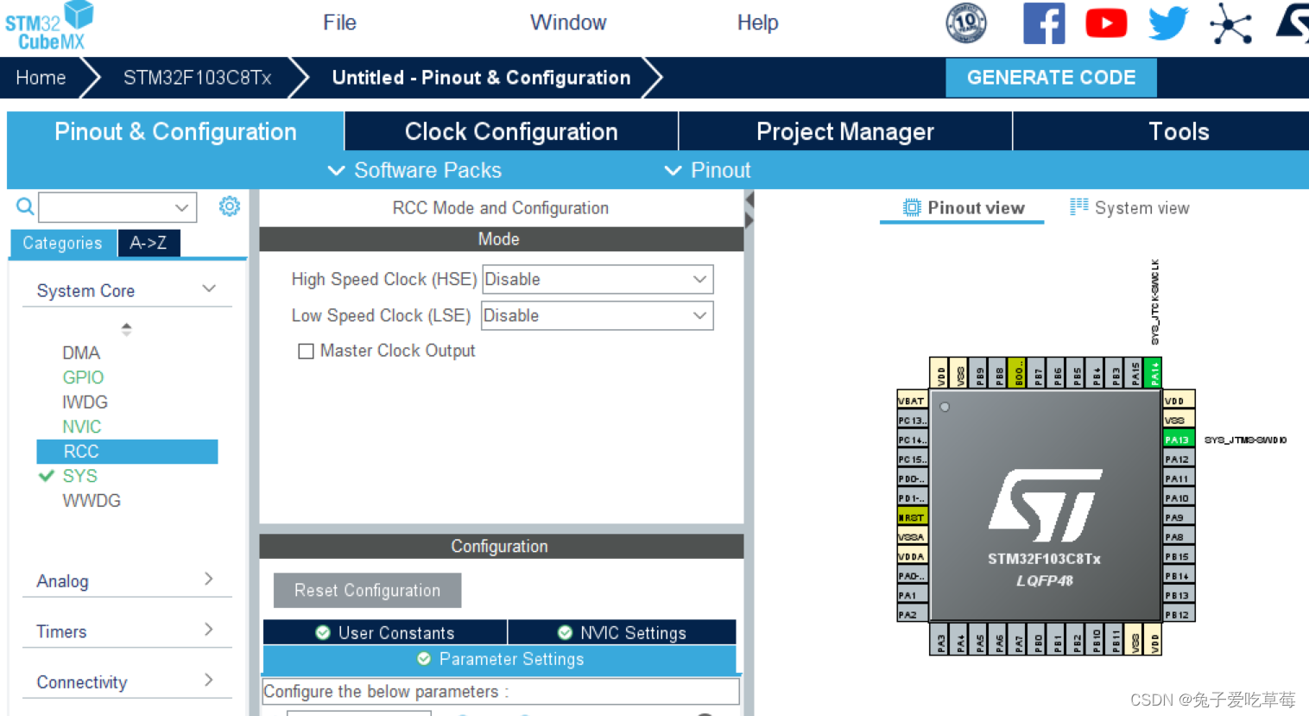
Task: Open the Window menu
Action: point(568,22)
